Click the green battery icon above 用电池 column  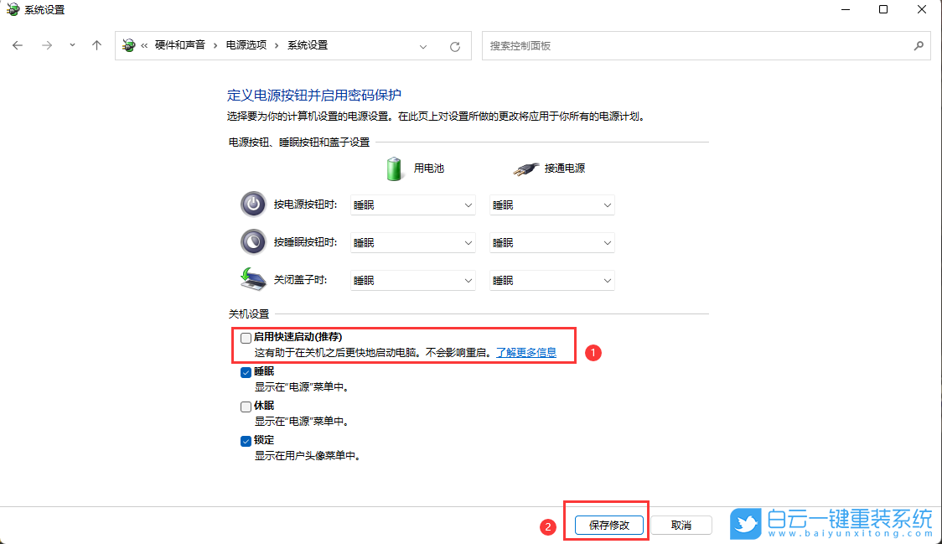pyautogui.click(x=394, y=168)
